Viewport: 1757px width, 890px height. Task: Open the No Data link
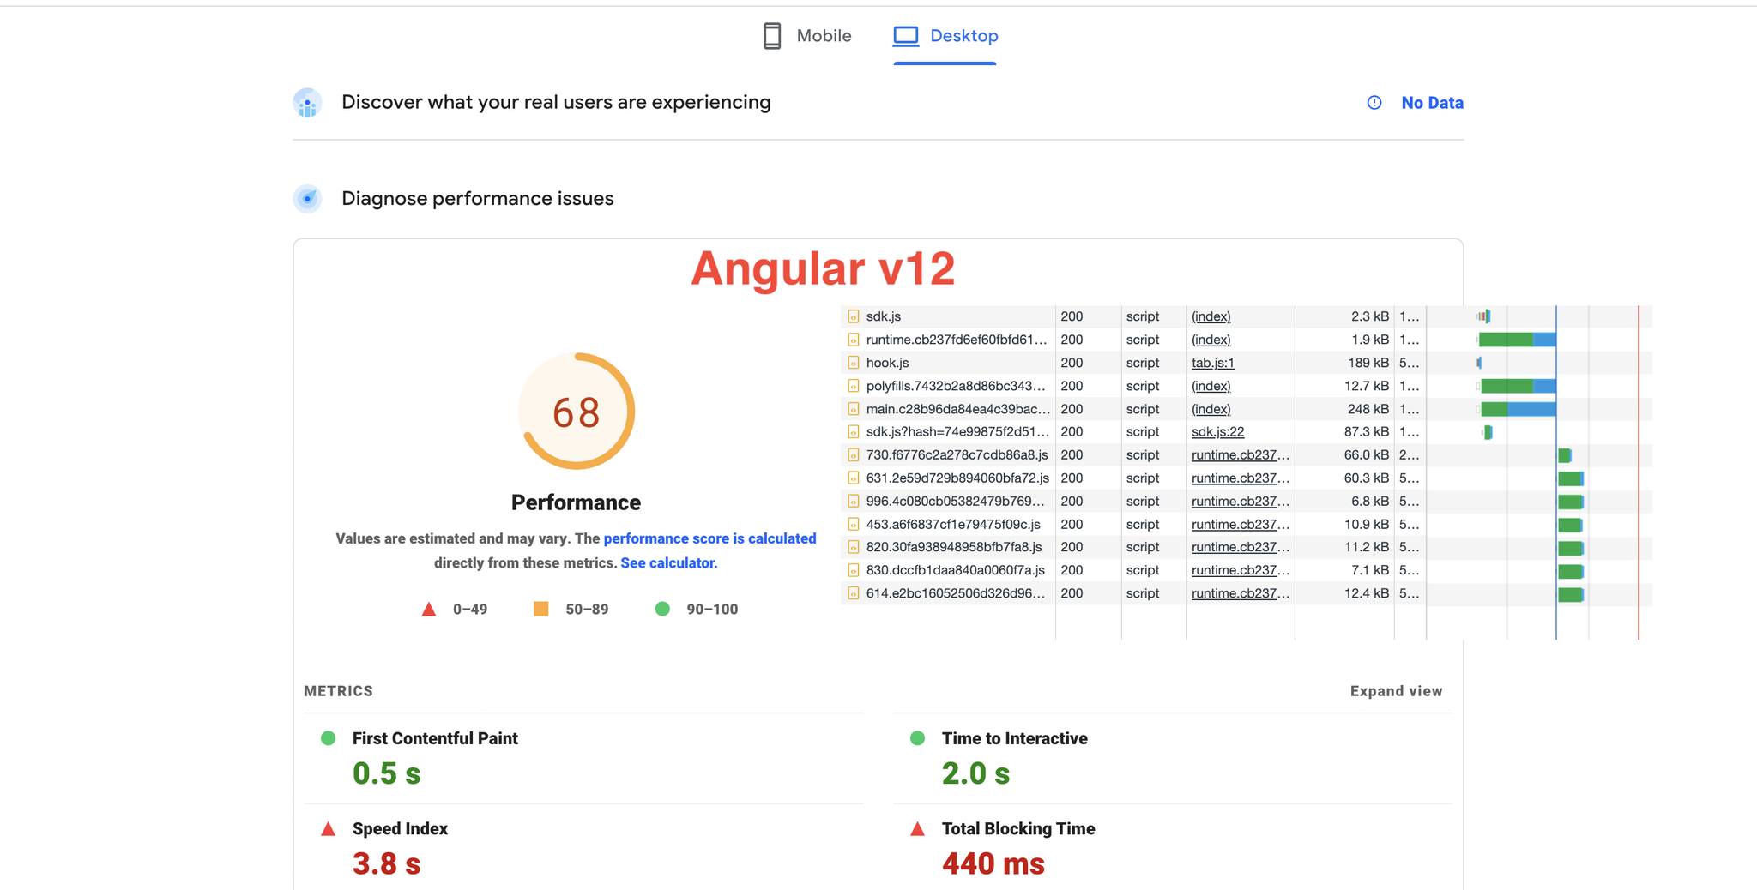tap(1432, 103)
